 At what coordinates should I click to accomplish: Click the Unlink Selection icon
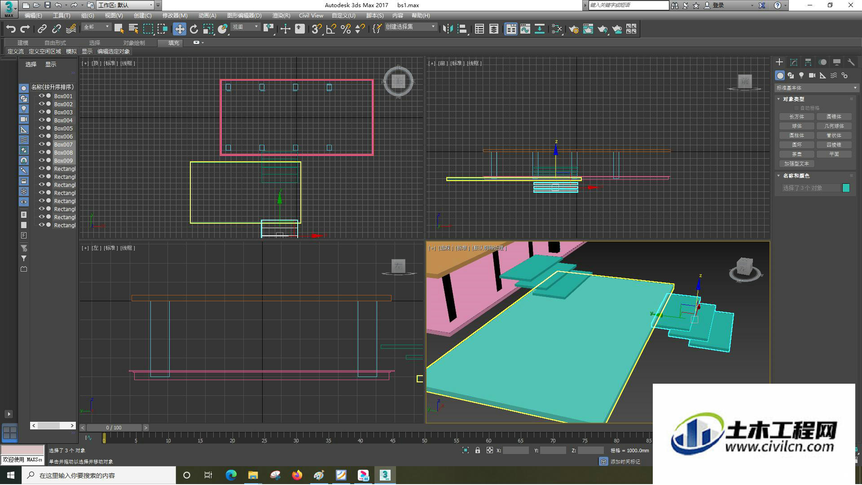pos(56,29)
